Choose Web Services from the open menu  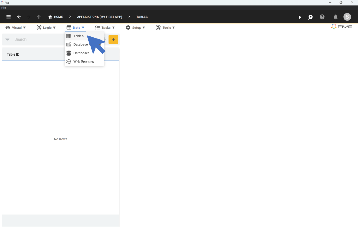tap(84, 61)
